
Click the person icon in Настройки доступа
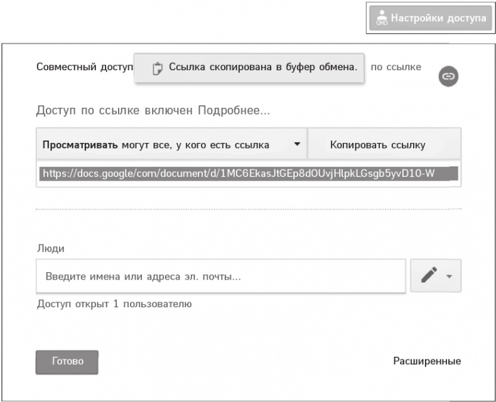pyautogui.click(x=380, y=19)
